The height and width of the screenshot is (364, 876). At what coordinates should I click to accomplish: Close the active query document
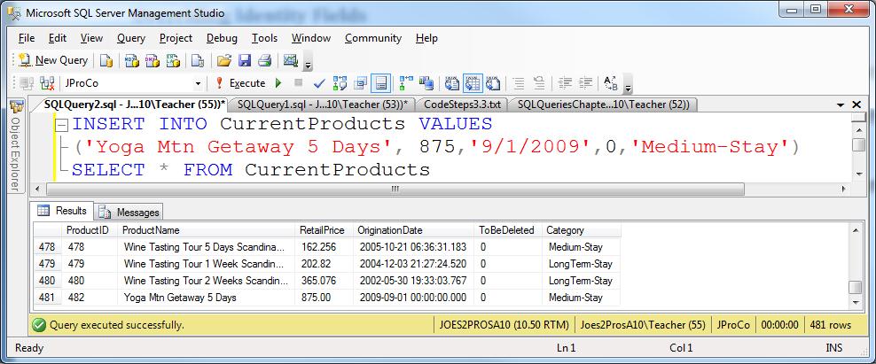click(856, 105)
